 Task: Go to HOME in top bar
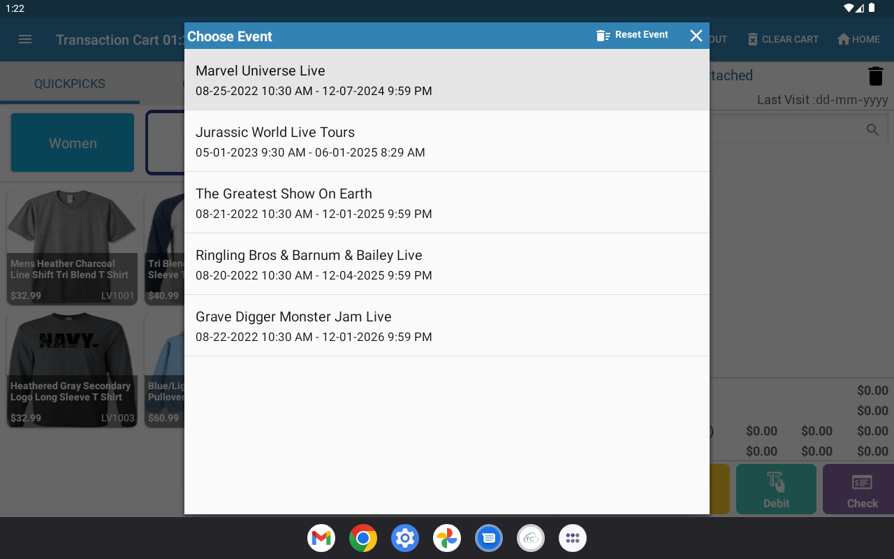pyautogui.click(x=858, y=39)
